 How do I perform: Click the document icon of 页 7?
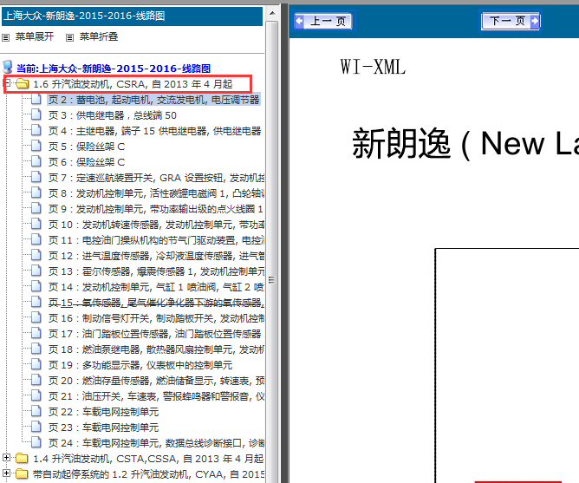pyautogui.click(x=36, y=177)
